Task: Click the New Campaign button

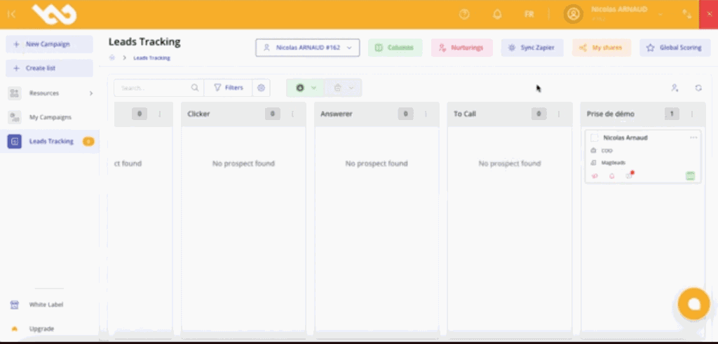Action: [48, 44]
